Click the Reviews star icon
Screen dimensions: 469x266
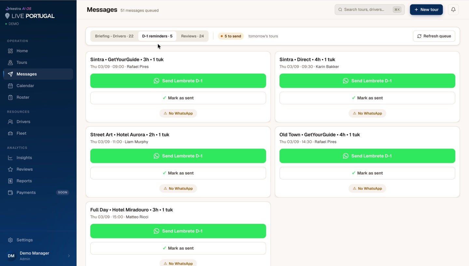click(x=10, y=169)
